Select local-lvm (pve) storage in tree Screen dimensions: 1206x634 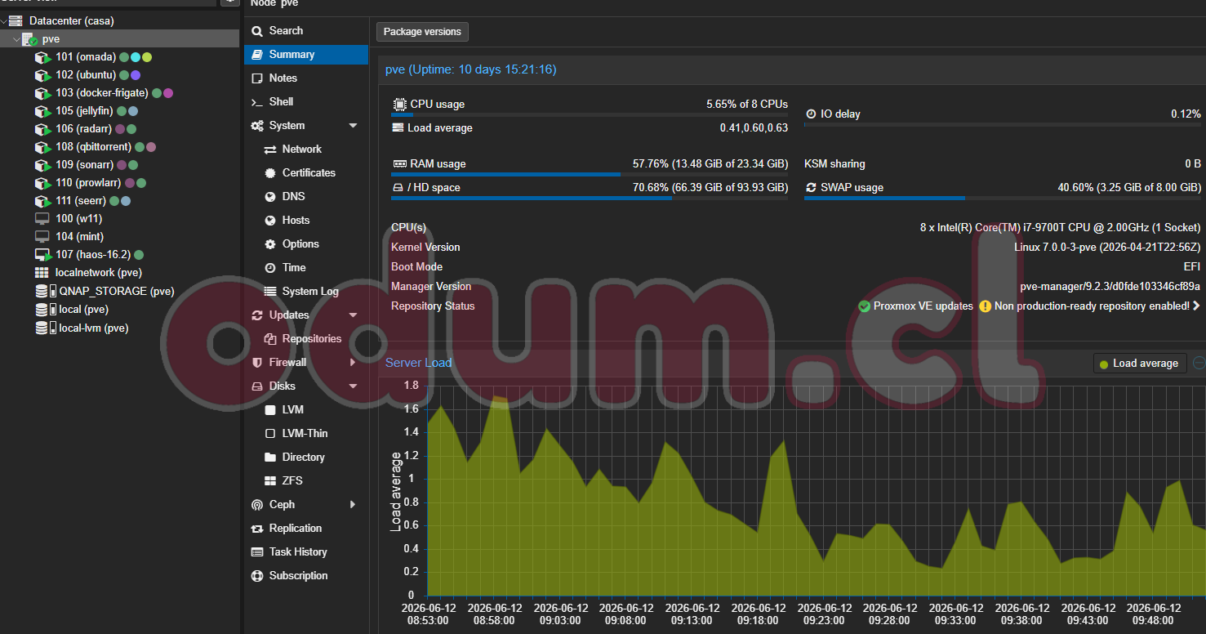[94, 328]
